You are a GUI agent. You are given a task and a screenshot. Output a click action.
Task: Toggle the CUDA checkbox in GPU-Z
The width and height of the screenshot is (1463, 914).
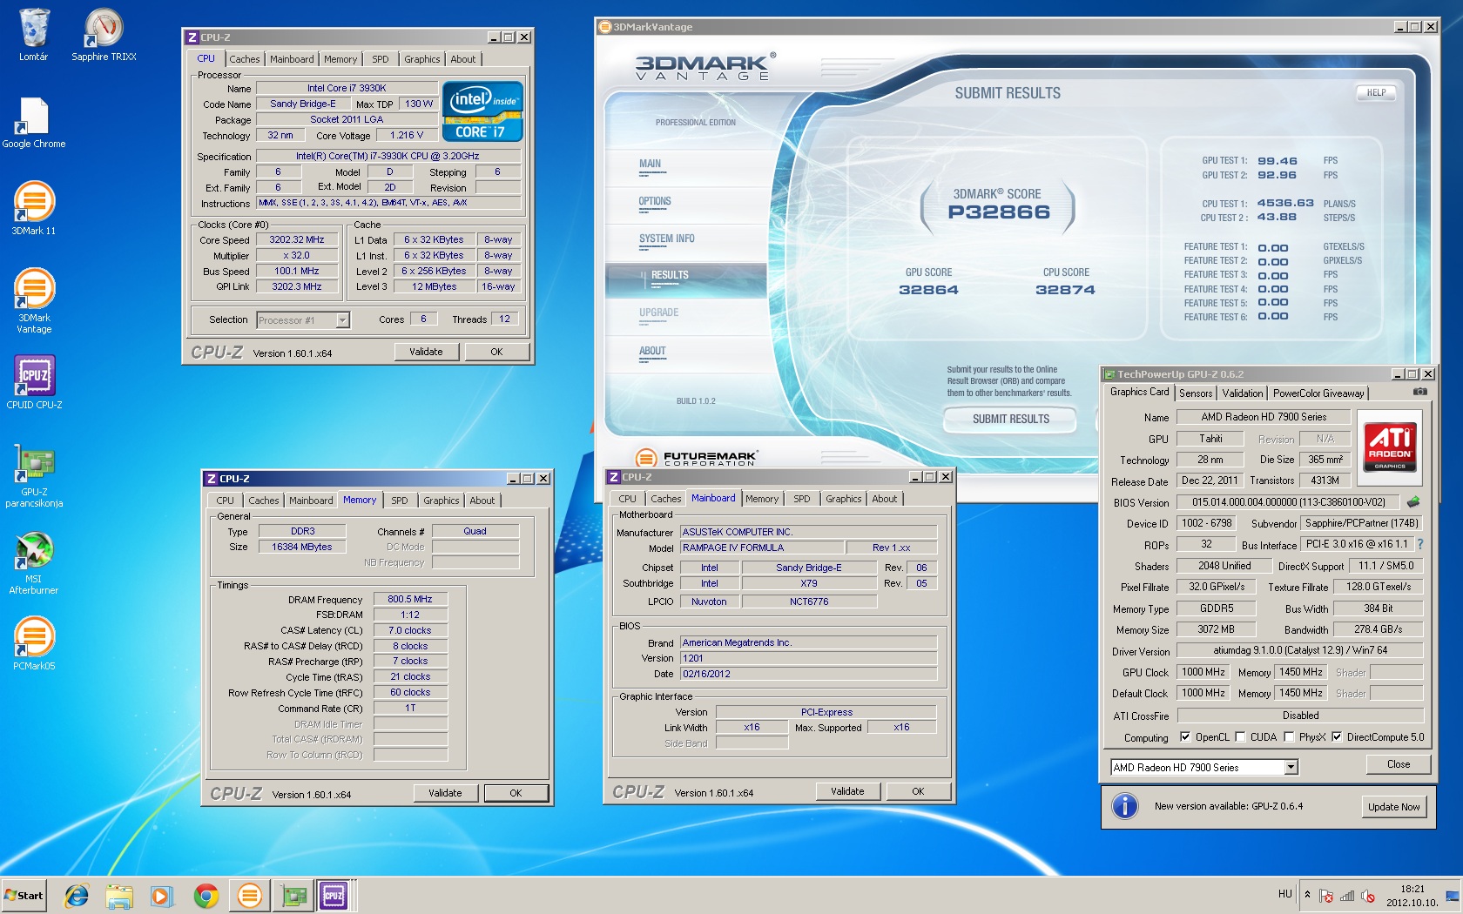pyautogui.click(x=1240, y=736)
